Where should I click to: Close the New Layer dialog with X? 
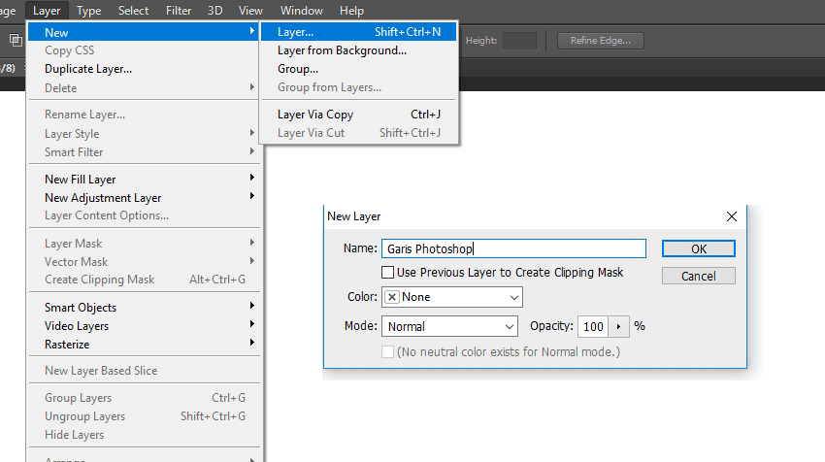732,216
